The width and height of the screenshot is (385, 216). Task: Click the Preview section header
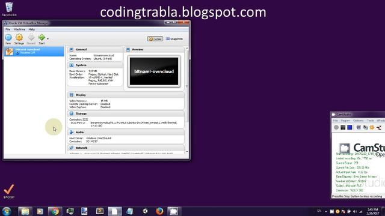click(154, 49)
